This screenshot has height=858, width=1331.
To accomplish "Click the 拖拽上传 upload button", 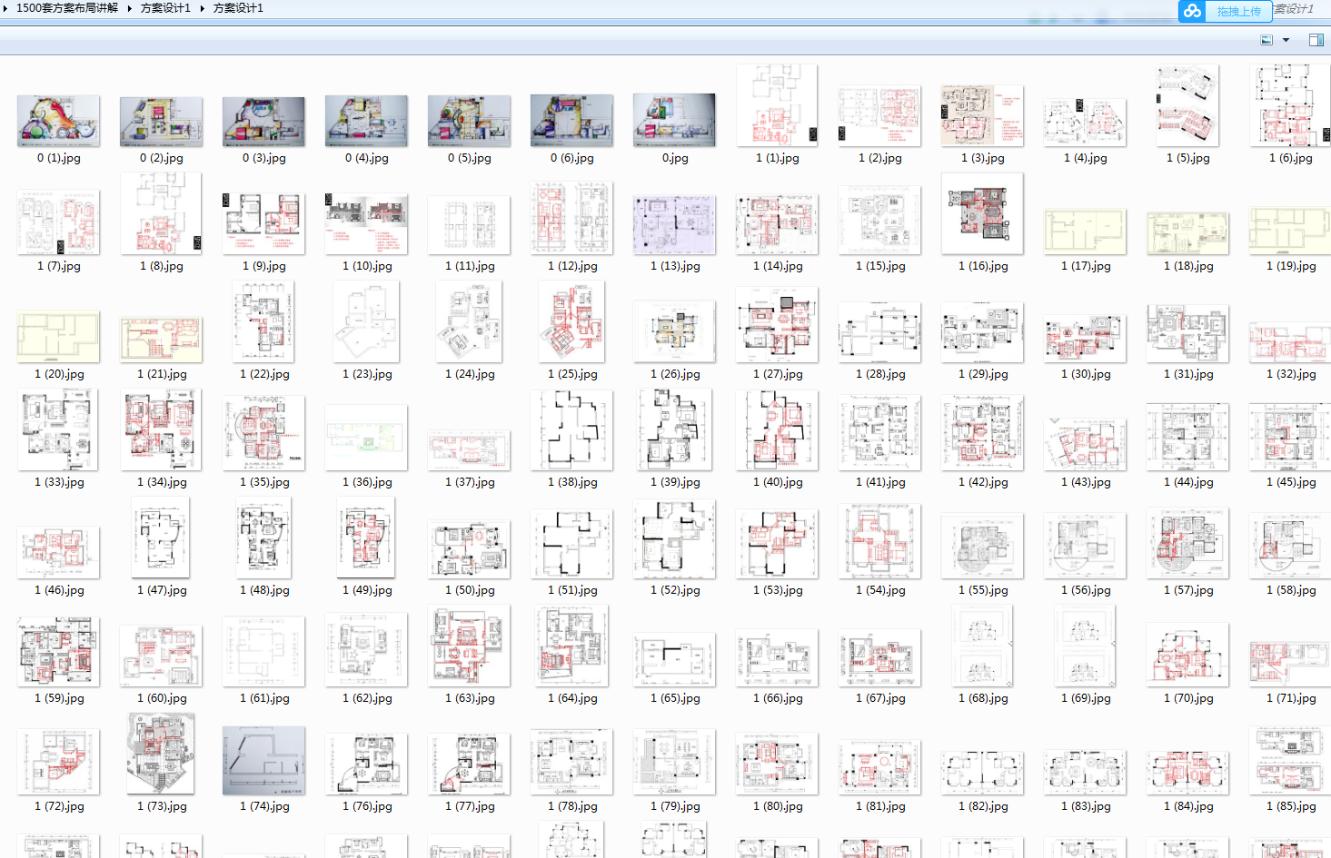I will tap(1238, 11).
